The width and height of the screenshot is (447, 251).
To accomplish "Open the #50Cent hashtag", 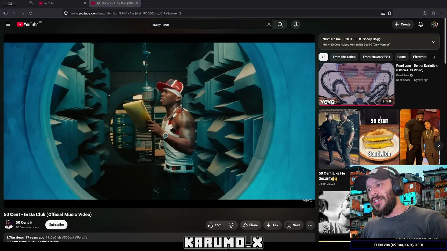I will pyautogui.click(x=68, y=237).
